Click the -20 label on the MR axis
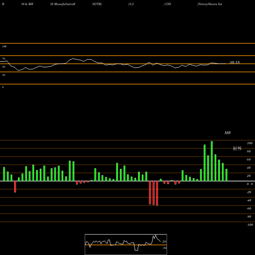This screenshot has width=255, height=255. point(249,192)
